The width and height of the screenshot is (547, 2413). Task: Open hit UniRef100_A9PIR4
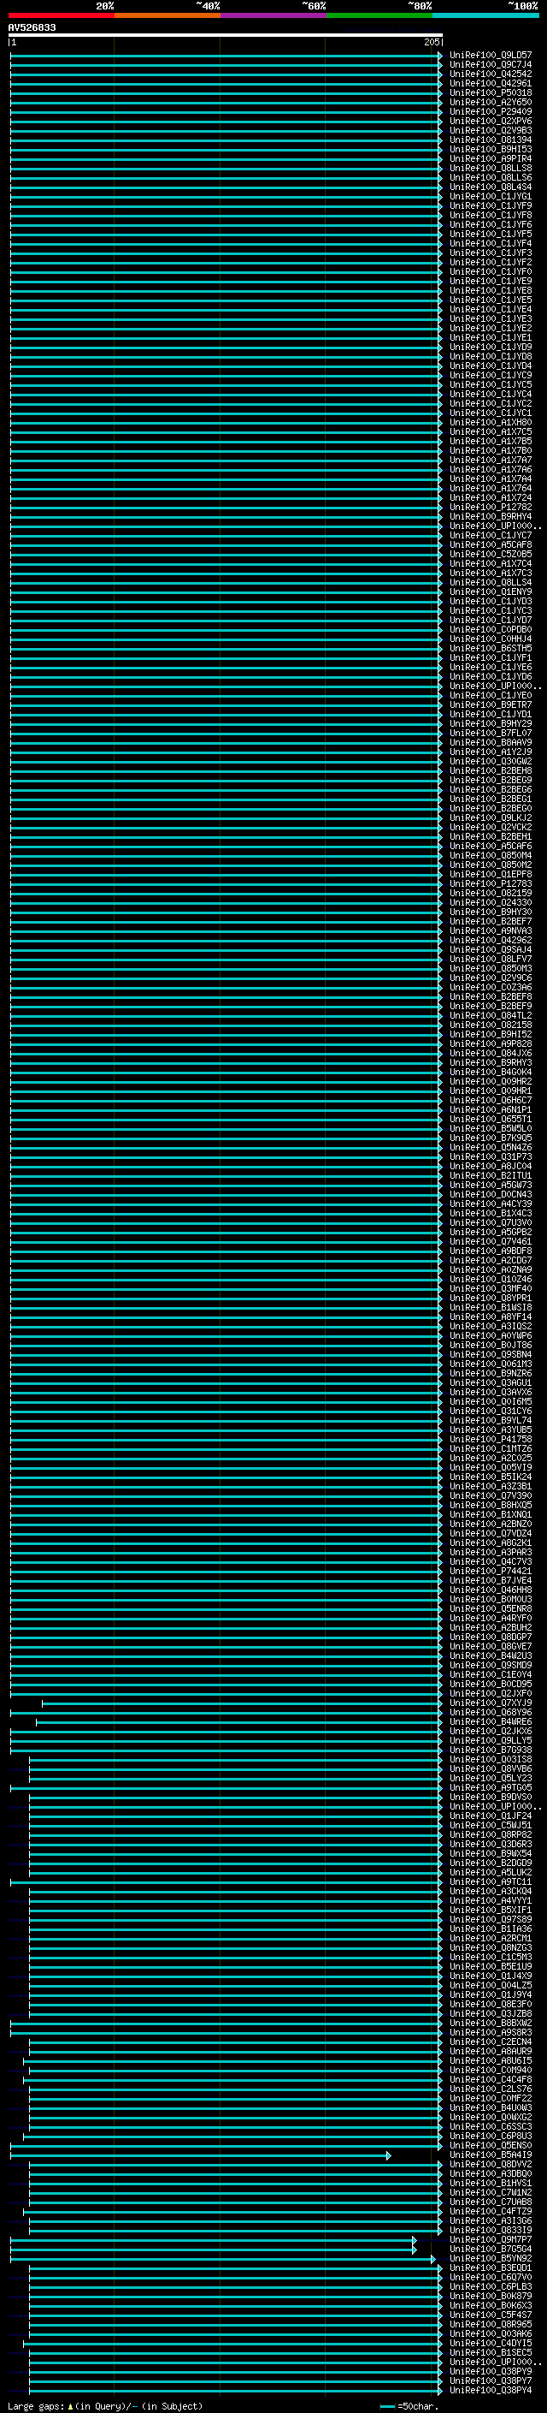(x=491, y=158)
